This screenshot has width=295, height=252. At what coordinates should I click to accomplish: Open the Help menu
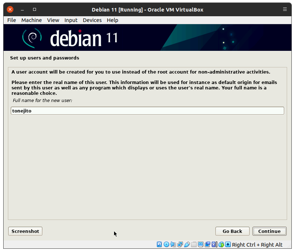click(112, 20)
